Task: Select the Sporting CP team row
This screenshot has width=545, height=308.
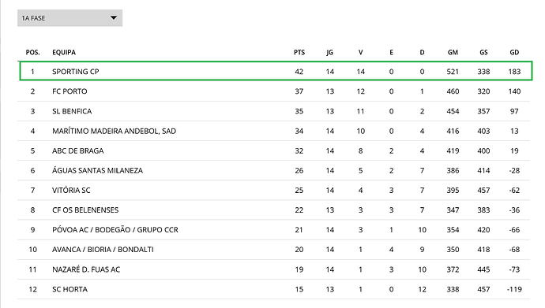Action: click(x=276, y=71)
